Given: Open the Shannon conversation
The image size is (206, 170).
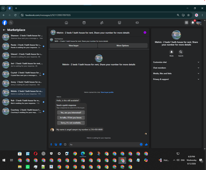Looking at the screenshot, I should [x=23, y=37].
